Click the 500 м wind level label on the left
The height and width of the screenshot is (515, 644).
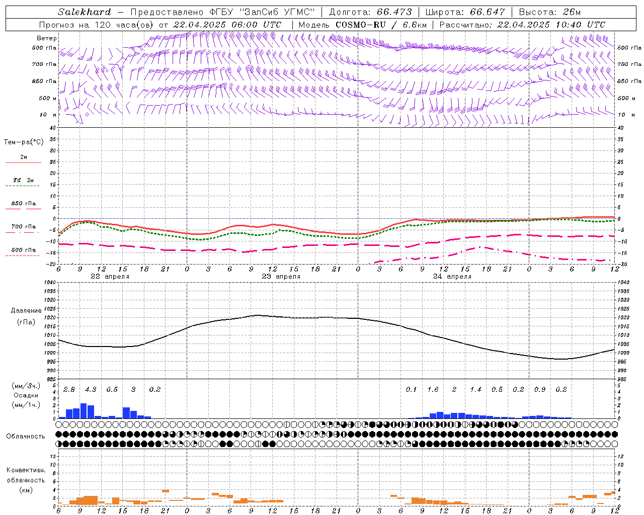click(48, 98)
